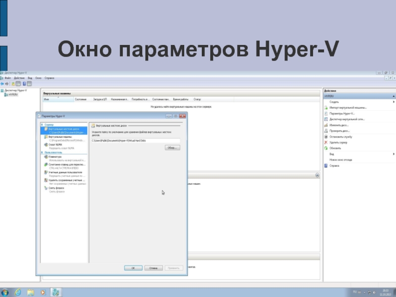
Task: Select the NUMA spanning settings item
Action: (x=55, y=145)
